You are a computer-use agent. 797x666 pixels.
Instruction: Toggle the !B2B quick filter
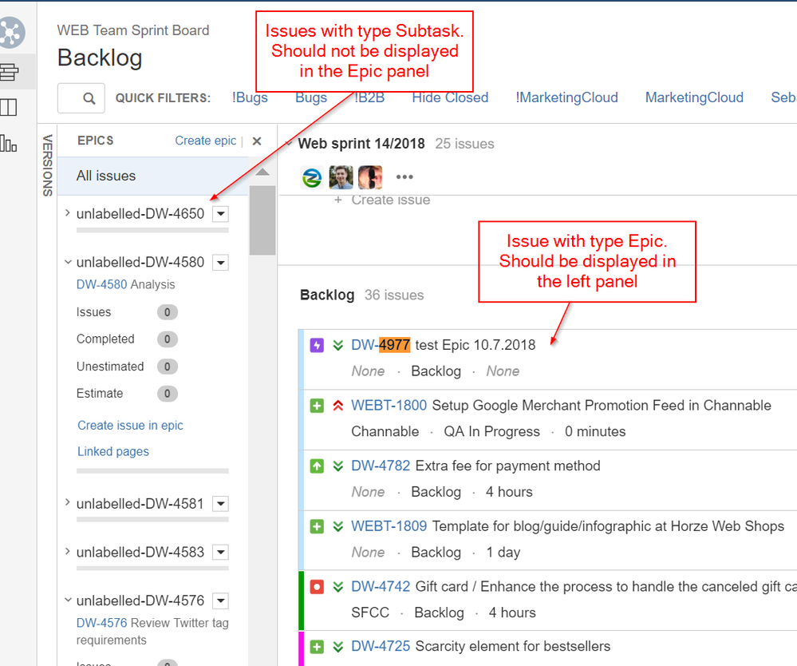(369, 97)
